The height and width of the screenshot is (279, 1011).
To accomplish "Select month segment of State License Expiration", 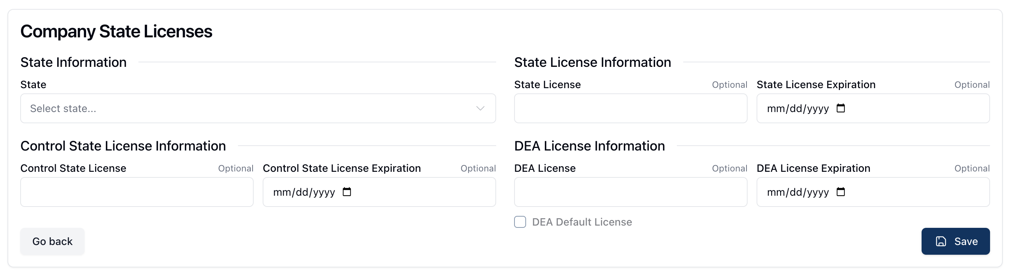I will 776,109.
